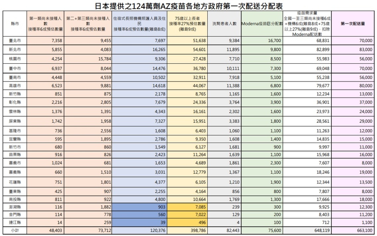Select 11,388 dialysis patients for 高雄市
377x236 pixels.
(x=233, y=85)
